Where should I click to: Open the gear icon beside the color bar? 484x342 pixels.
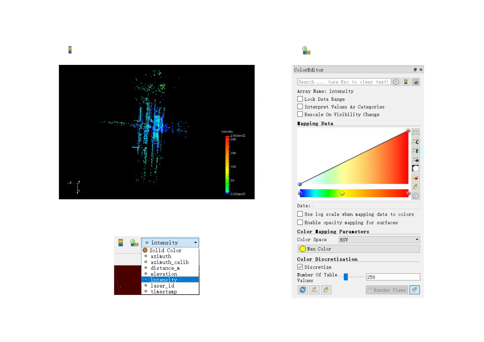416,196
